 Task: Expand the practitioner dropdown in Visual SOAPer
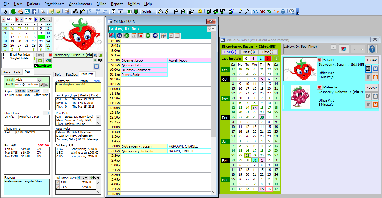click(333, 47)
